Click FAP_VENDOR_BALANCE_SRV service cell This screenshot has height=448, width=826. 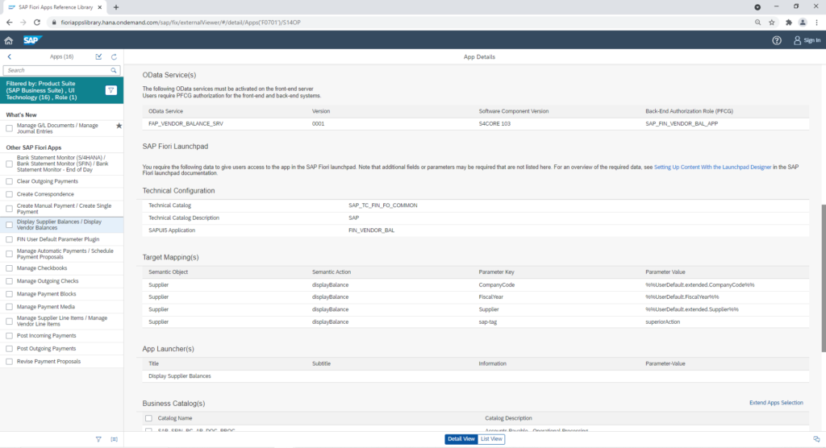(186, 124)
